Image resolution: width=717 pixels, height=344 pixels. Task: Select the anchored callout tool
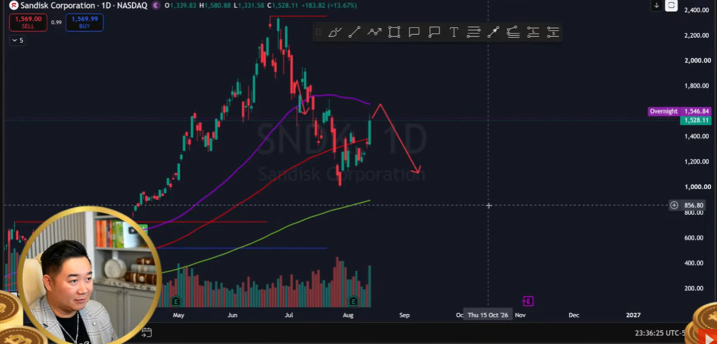coord(434,32)
